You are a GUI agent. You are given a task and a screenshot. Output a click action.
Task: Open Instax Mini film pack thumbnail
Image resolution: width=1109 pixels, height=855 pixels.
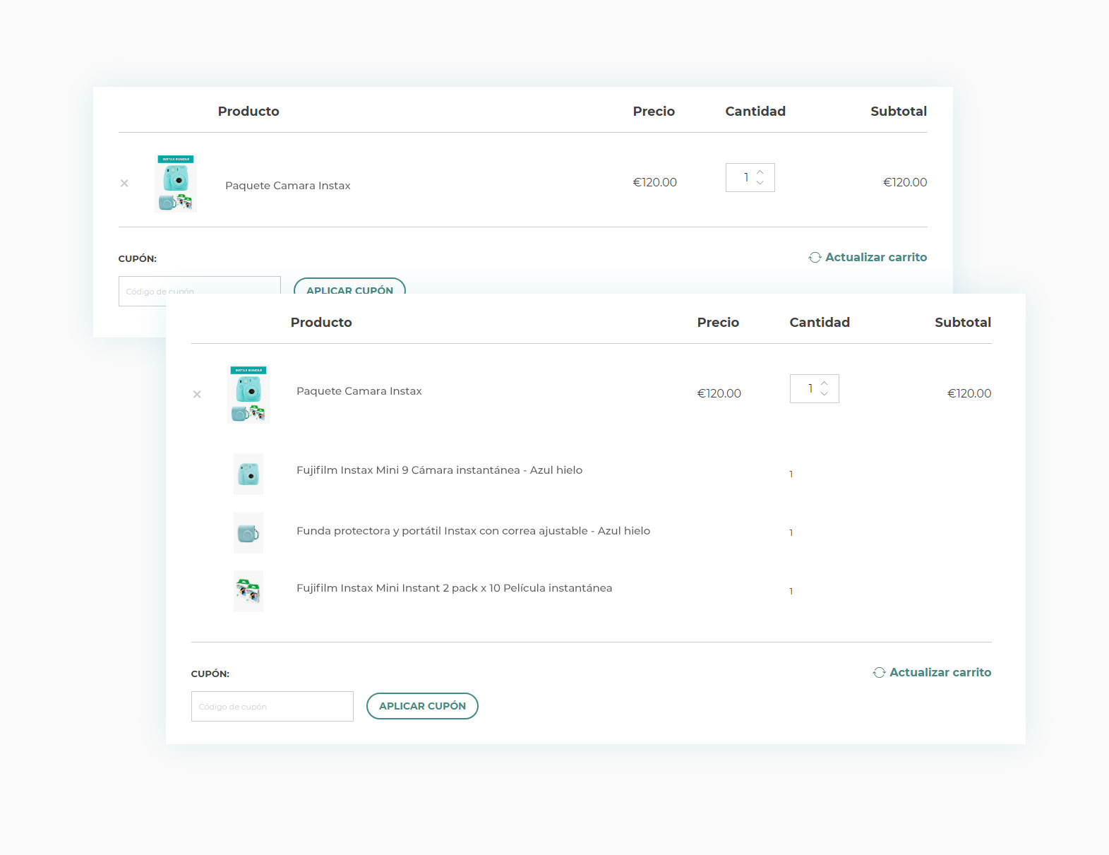tap(248, 591)
